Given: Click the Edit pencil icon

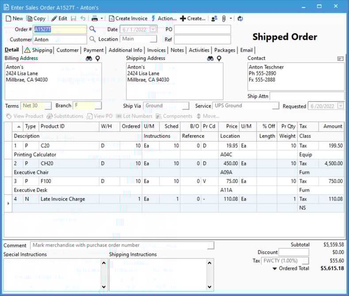Looking at the screenshot, I should (x=54, y=19).
